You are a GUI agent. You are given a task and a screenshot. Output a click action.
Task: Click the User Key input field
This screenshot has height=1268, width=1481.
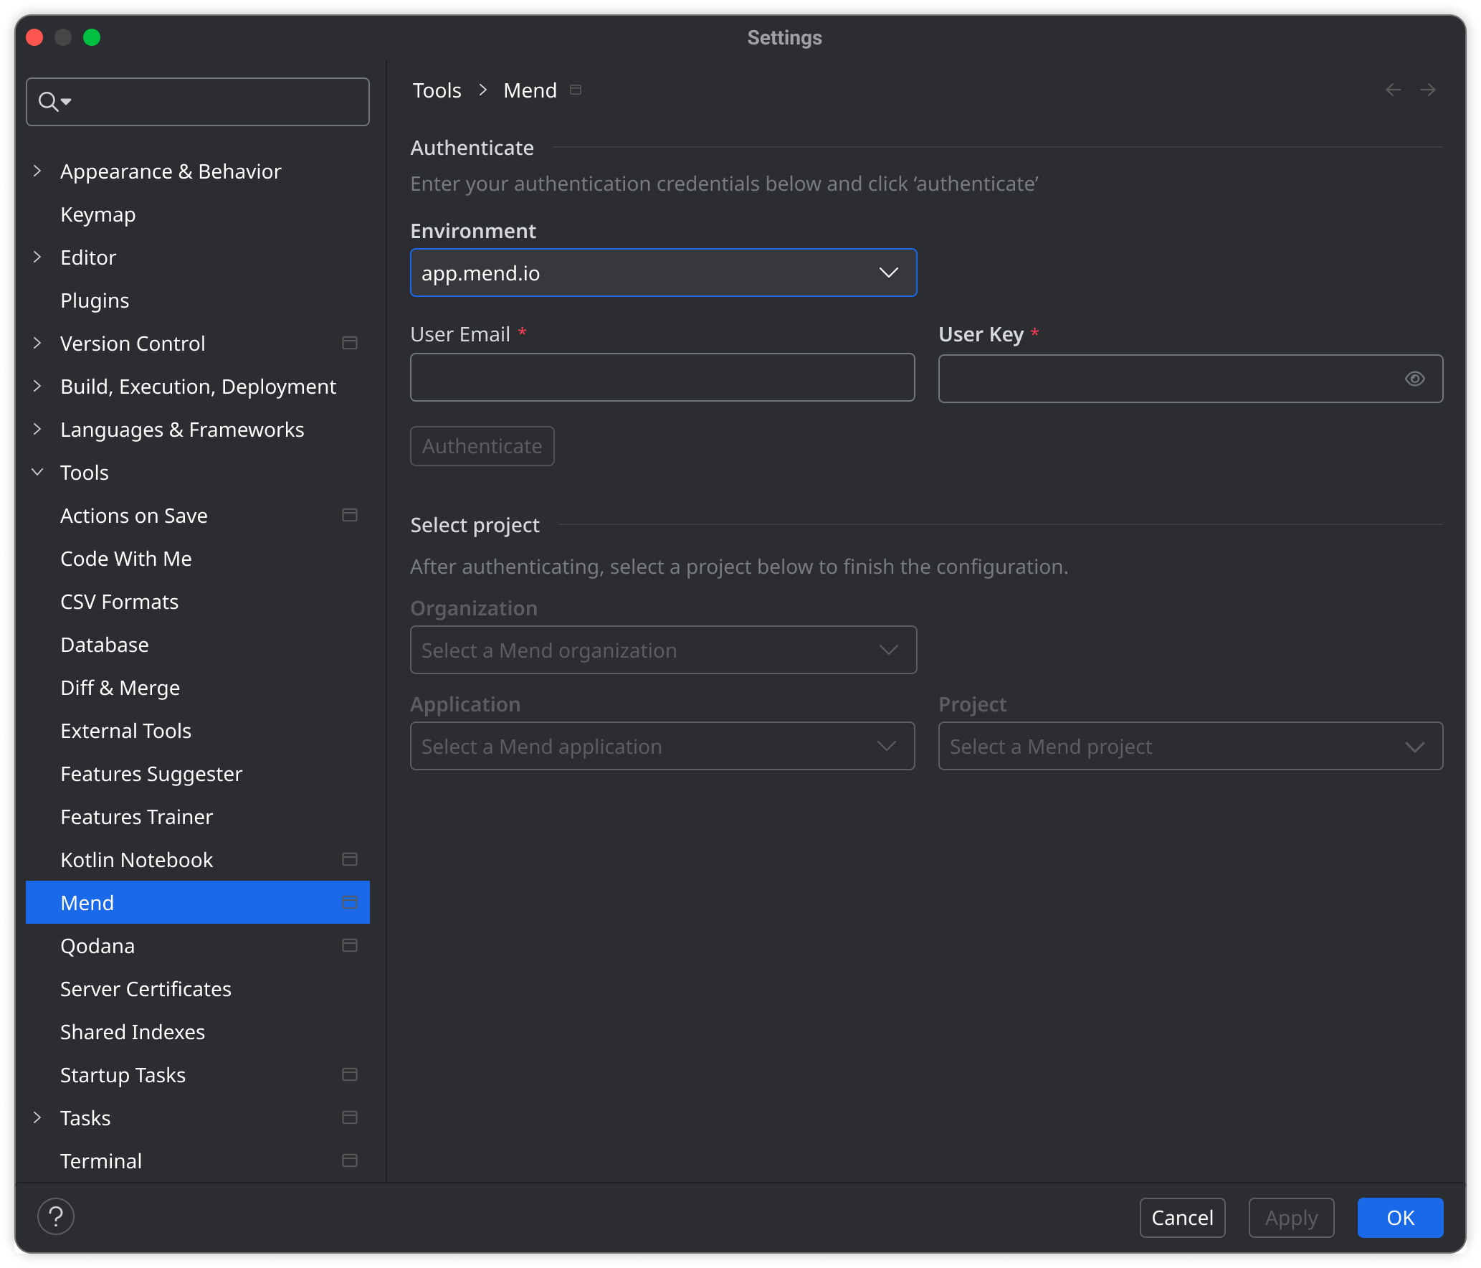click(x=1191, y=379)
